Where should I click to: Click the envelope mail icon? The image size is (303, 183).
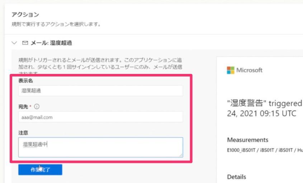coord(25,43)
